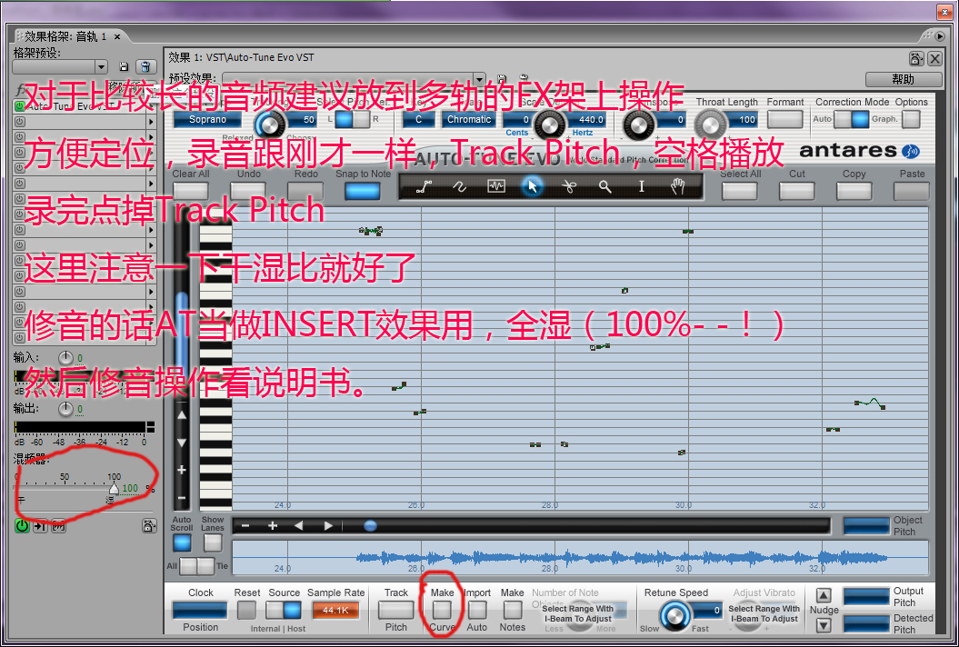Click the trash icon beside rack preset

click(x=145, y=67)
